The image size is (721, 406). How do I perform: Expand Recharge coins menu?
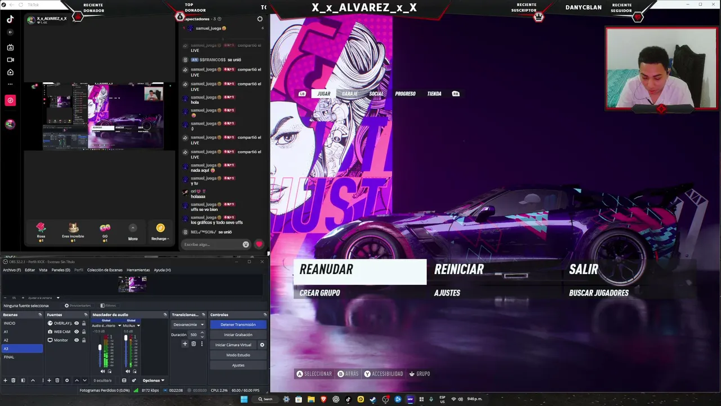click(161, 232)
